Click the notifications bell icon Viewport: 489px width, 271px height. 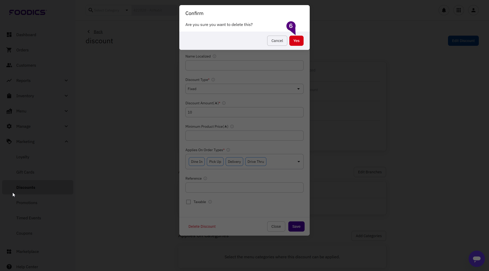click(x=444, y=10)
